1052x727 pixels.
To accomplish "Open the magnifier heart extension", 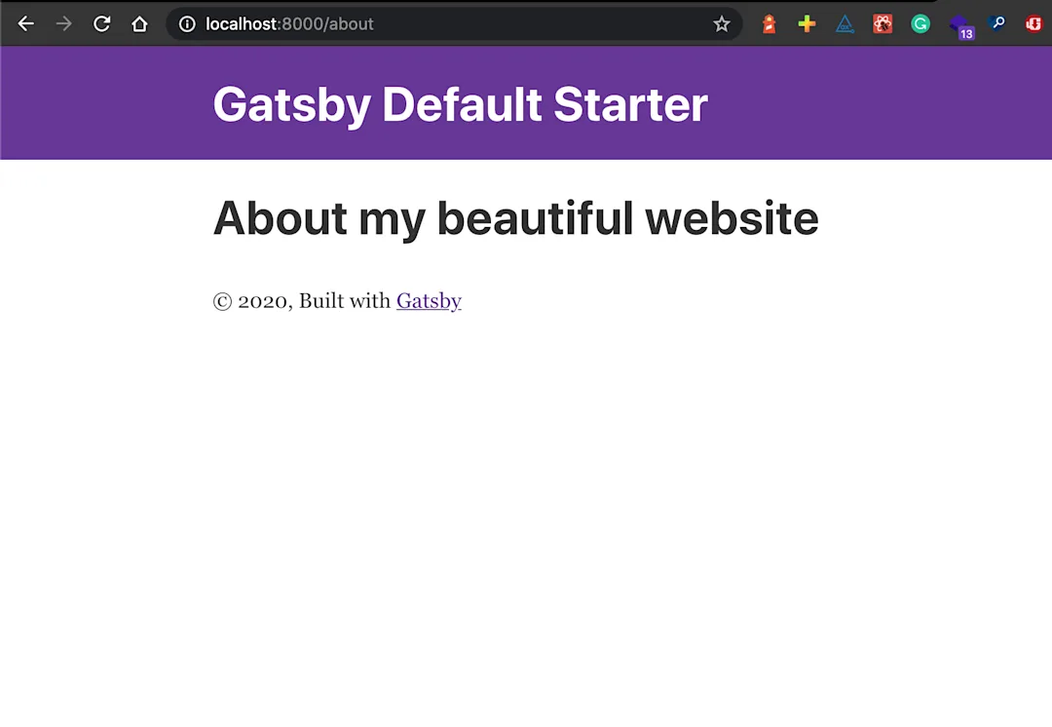I will [997, 23].
